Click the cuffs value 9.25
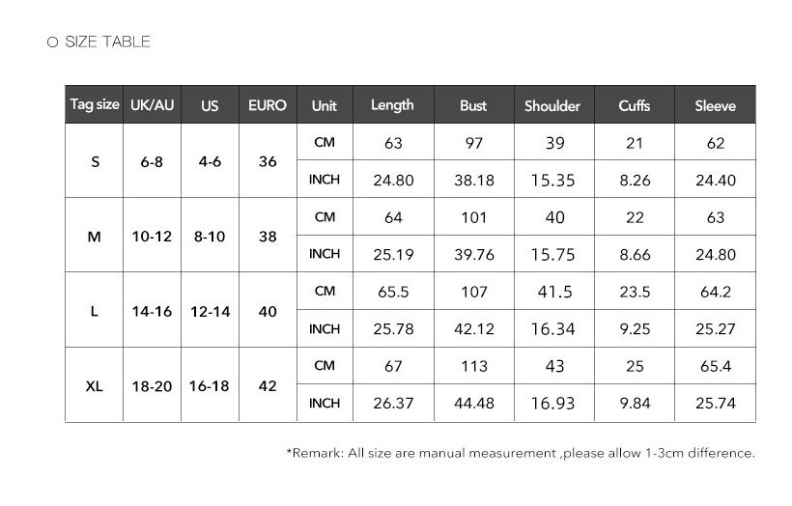792x506 pixels. coord(635,329)
